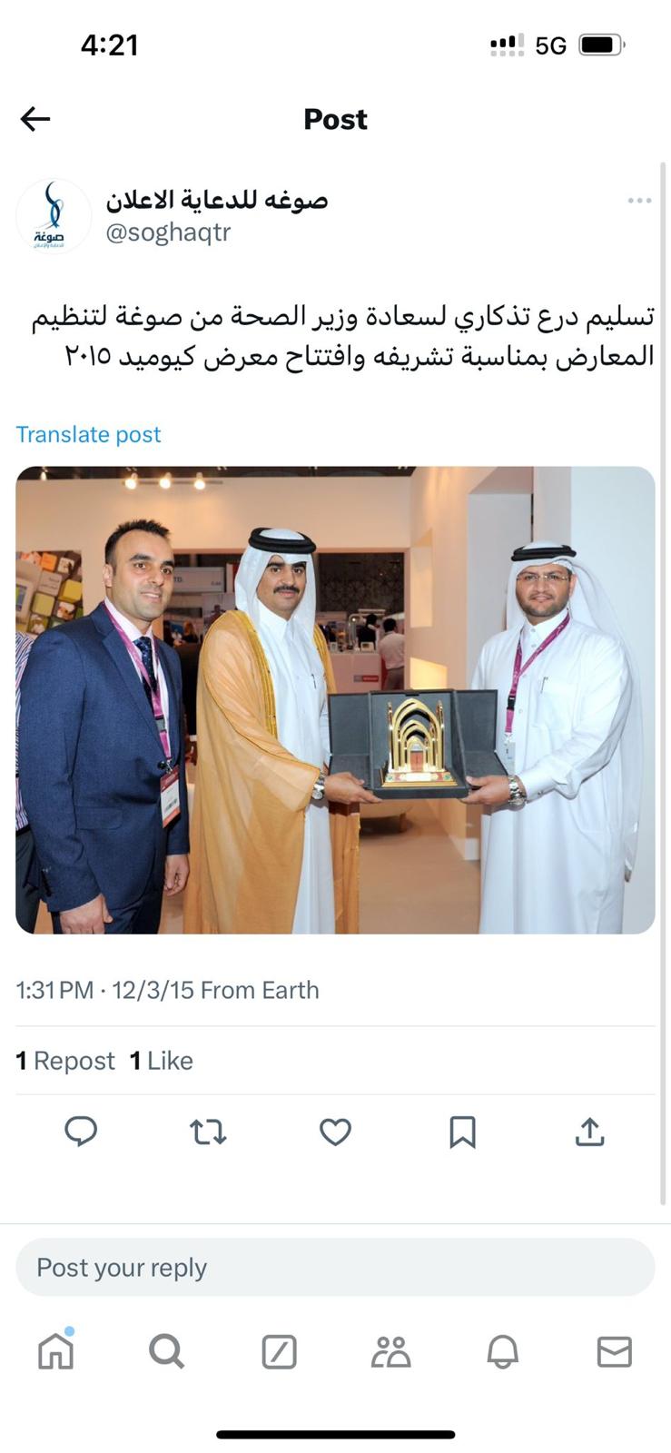Bookmark this post
Image resolution: width=671 pixels, height=1453 pixels.
click(463, 1132)
